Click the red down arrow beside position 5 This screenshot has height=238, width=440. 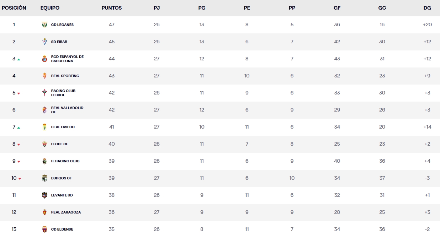tap(18, 93)
